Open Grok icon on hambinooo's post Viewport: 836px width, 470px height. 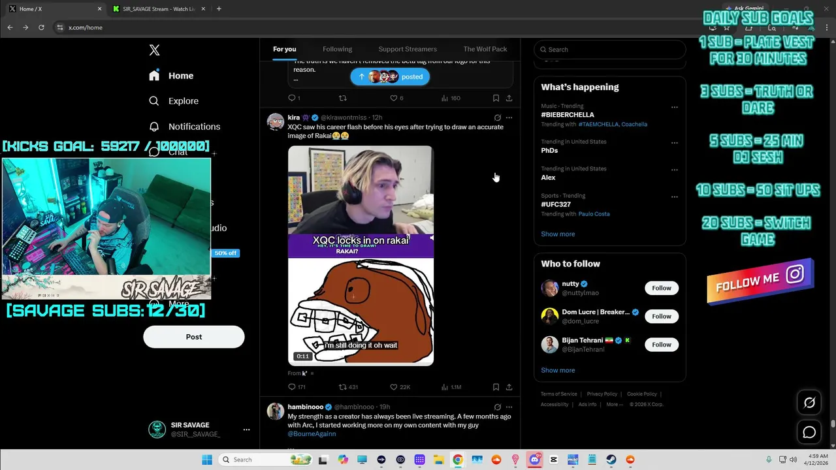pos(497,407)
